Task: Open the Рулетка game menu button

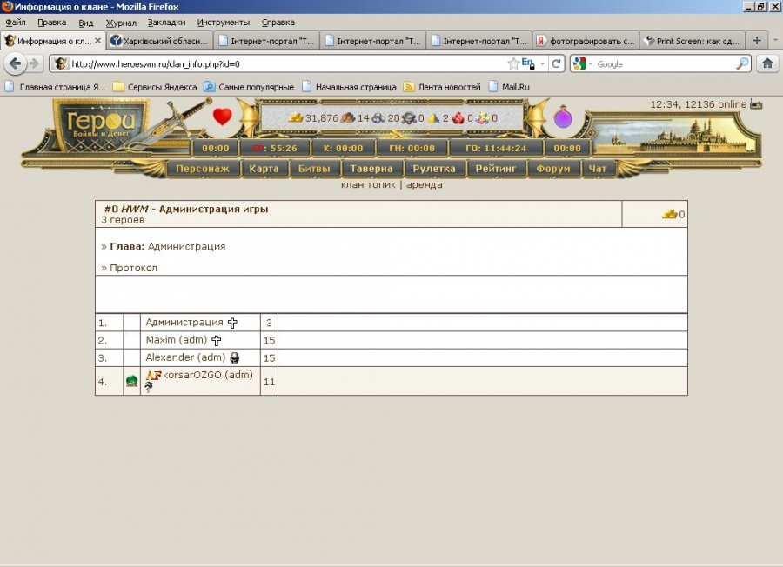Action: tap(433, 169)
